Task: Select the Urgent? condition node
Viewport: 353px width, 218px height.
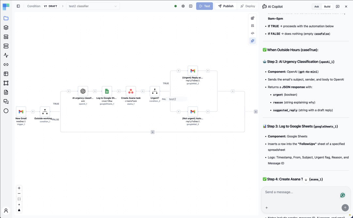Action: (x=155, y=91)
